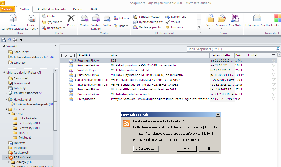Open the Roskaposti junk folder
Screen dimensions: 281x167
(x=19, y=153)
